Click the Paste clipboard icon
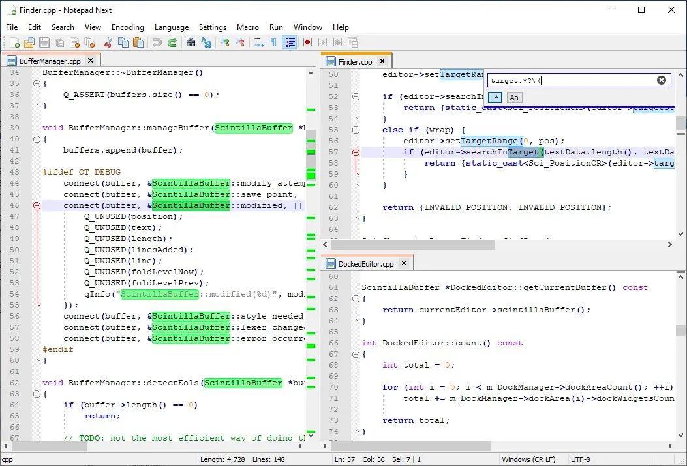687x466 pixels. (138, 42)
